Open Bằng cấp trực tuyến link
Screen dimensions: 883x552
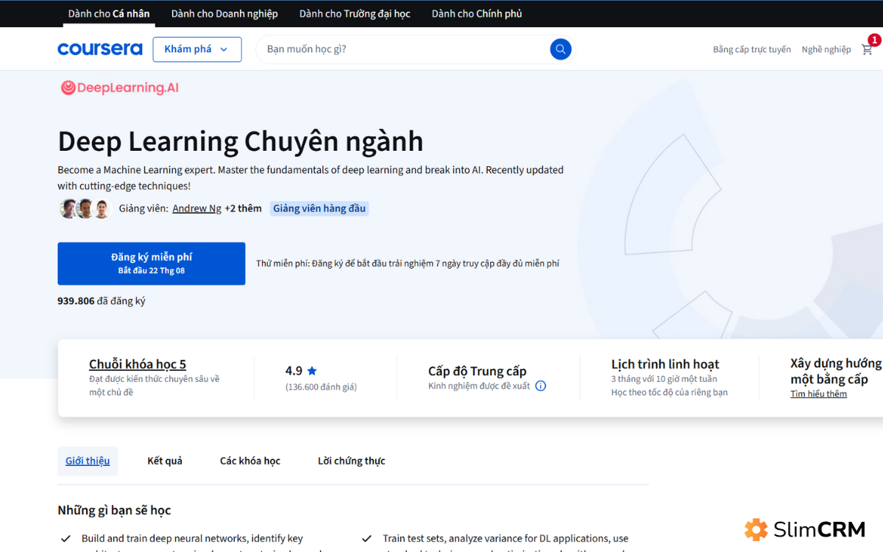coord(752,49)
